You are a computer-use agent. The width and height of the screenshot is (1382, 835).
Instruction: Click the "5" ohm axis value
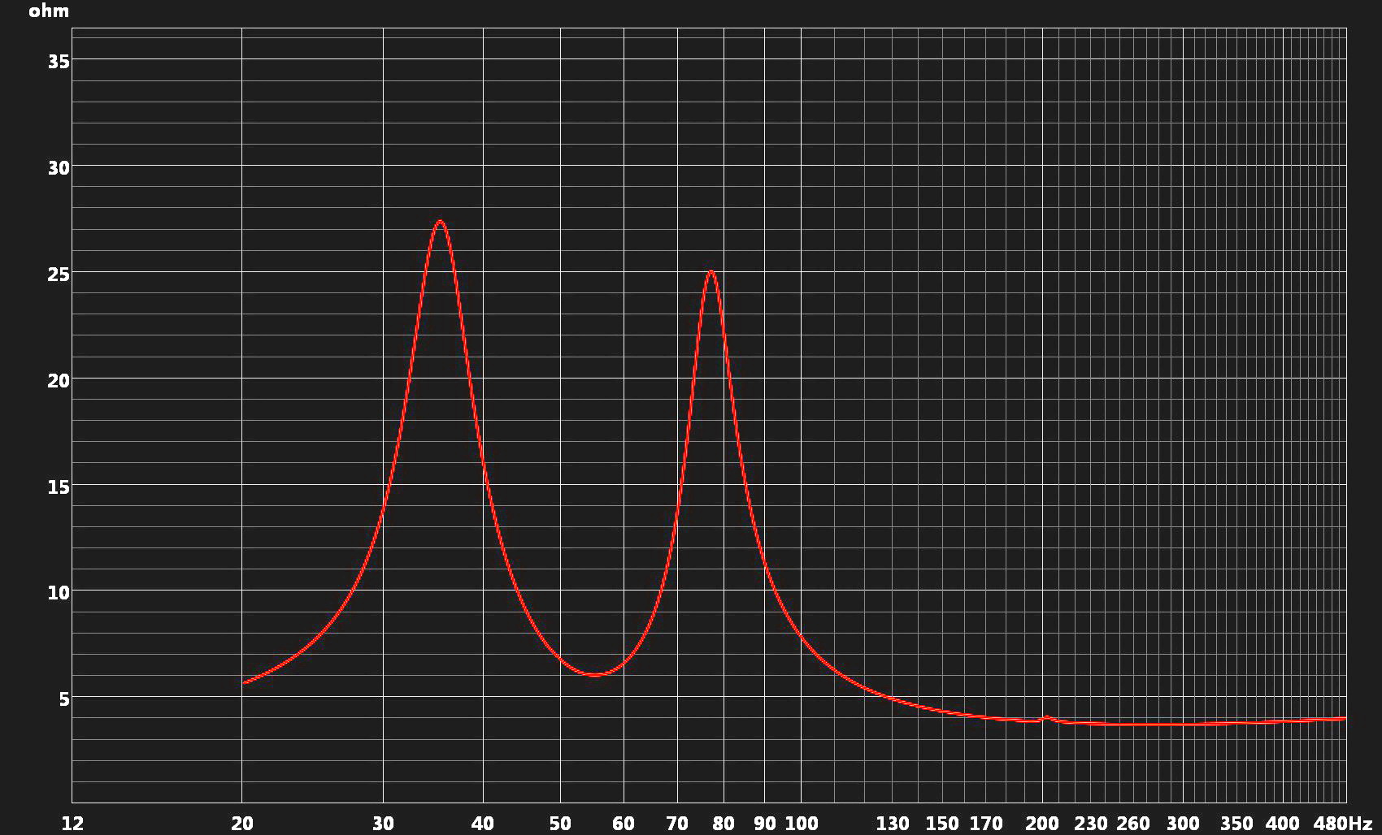64,699
